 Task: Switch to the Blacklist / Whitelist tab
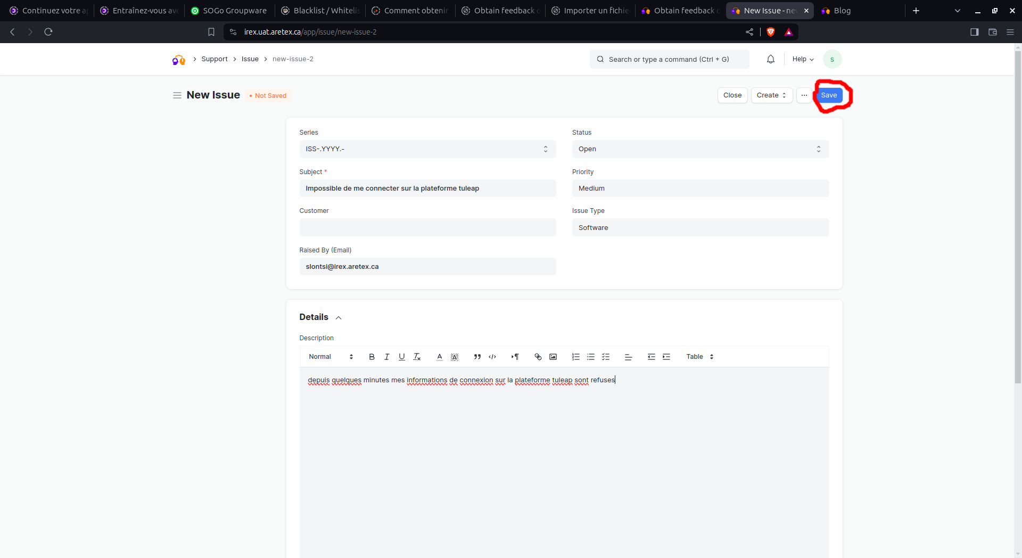point(321,11)
